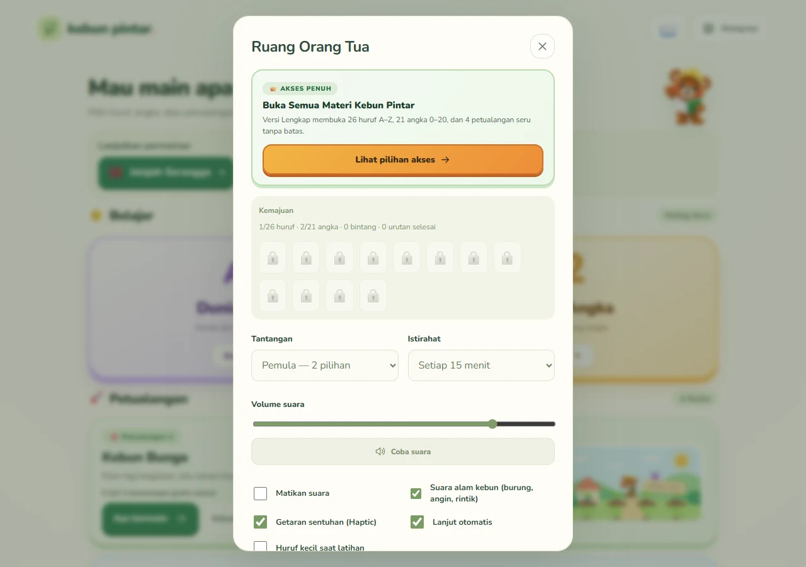Select first locked badge in Kemajuan second row
This screenshot has width=806, height=567.
(273, 295)
